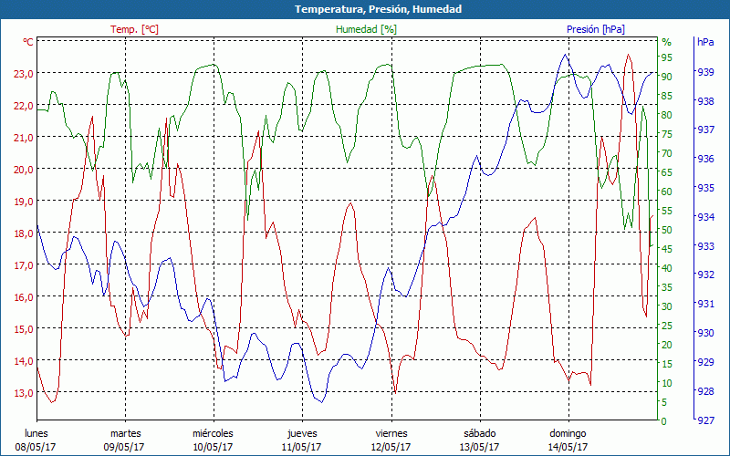
Task: Select the green Humedad [%] legend label
Action: [366, 29]
